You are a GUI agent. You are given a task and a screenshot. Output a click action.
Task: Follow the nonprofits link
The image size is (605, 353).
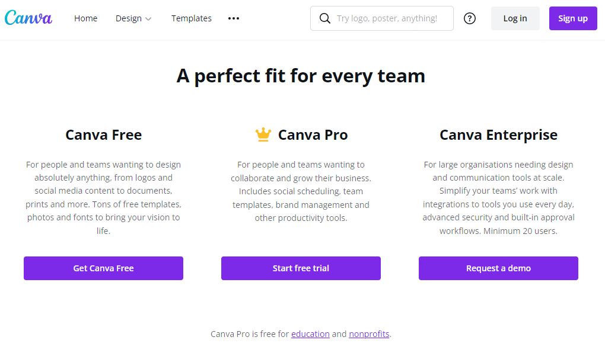[369, 333]
